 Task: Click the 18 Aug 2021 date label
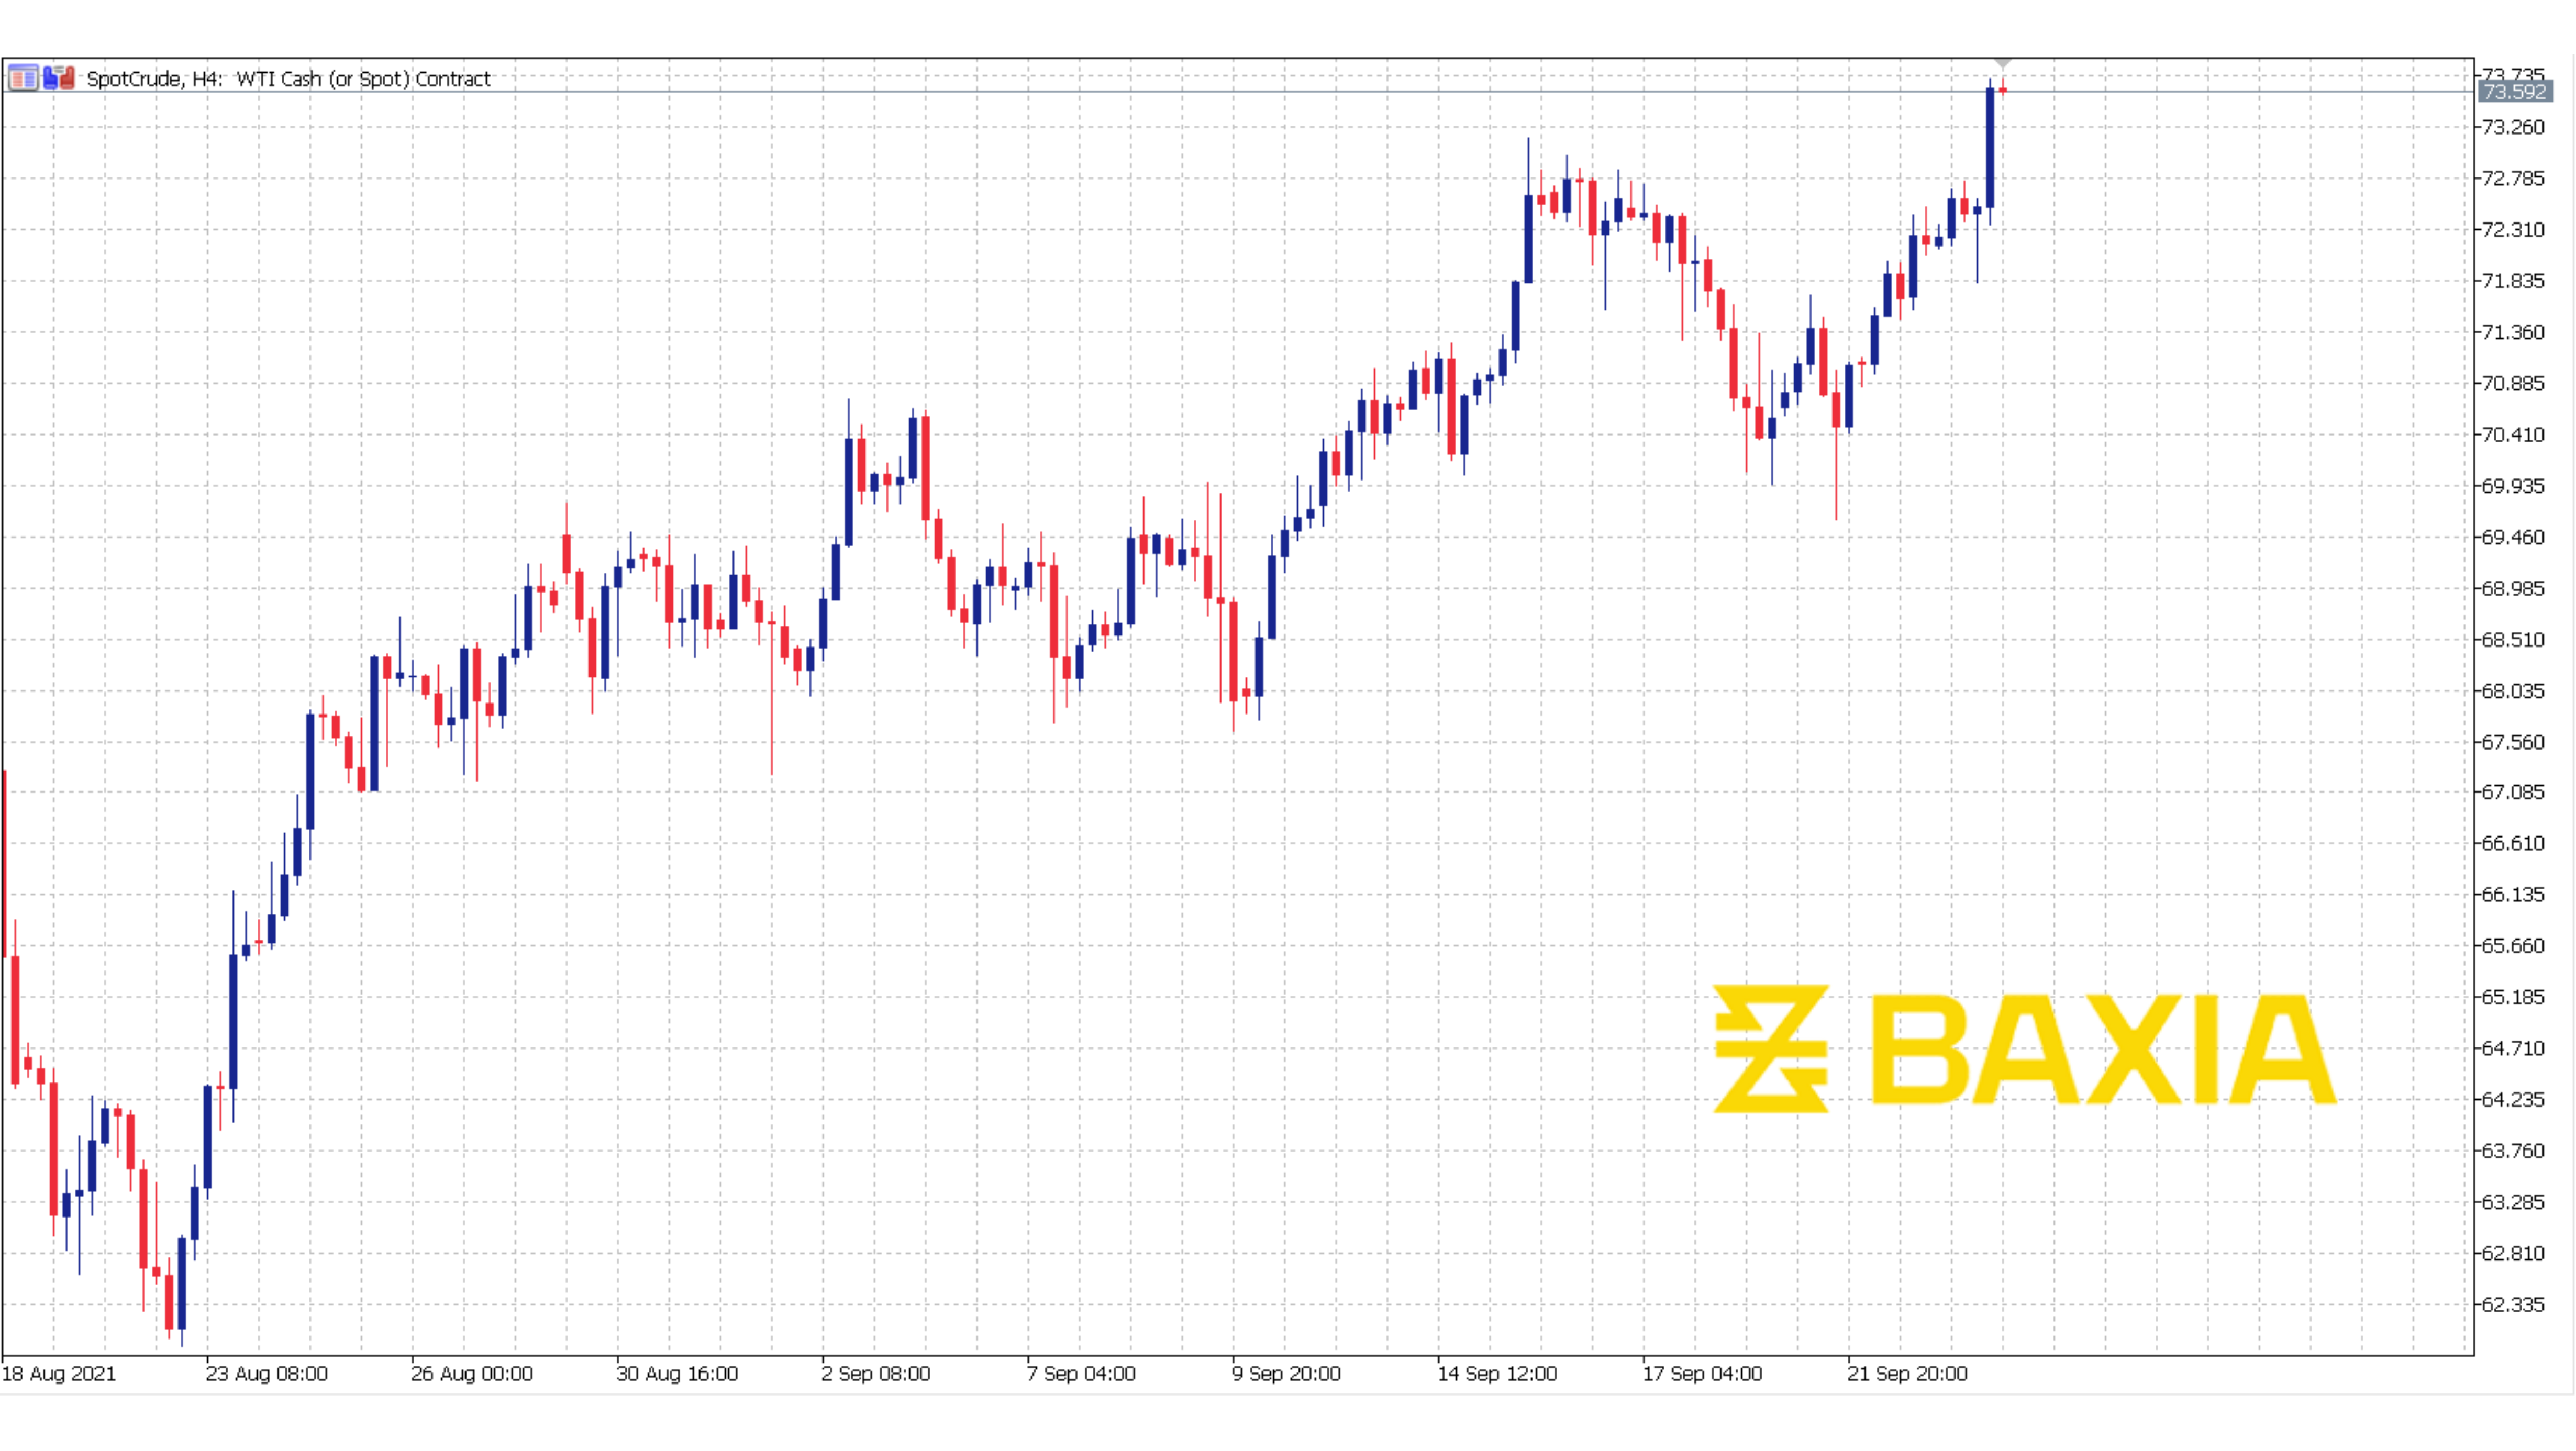[60, 1373]
